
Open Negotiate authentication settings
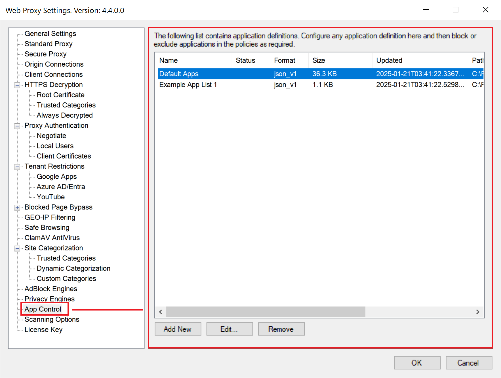click(51, 136)
